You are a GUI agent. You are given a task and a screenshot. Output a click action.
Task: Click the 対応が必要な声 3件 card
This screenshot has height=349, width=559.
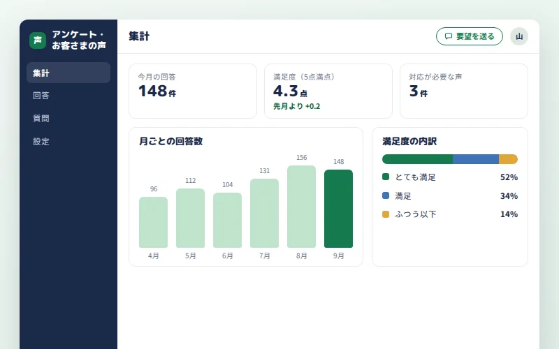tap(464, 91)
